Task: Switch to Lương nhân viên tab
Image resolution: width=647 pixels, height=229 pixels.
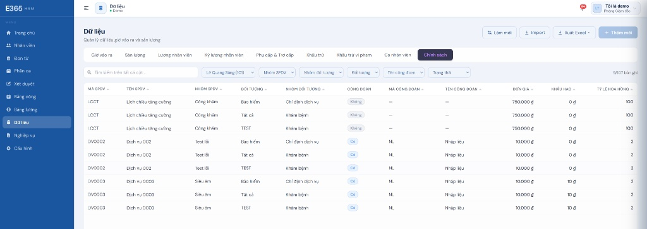Action: tap(174, 55)
